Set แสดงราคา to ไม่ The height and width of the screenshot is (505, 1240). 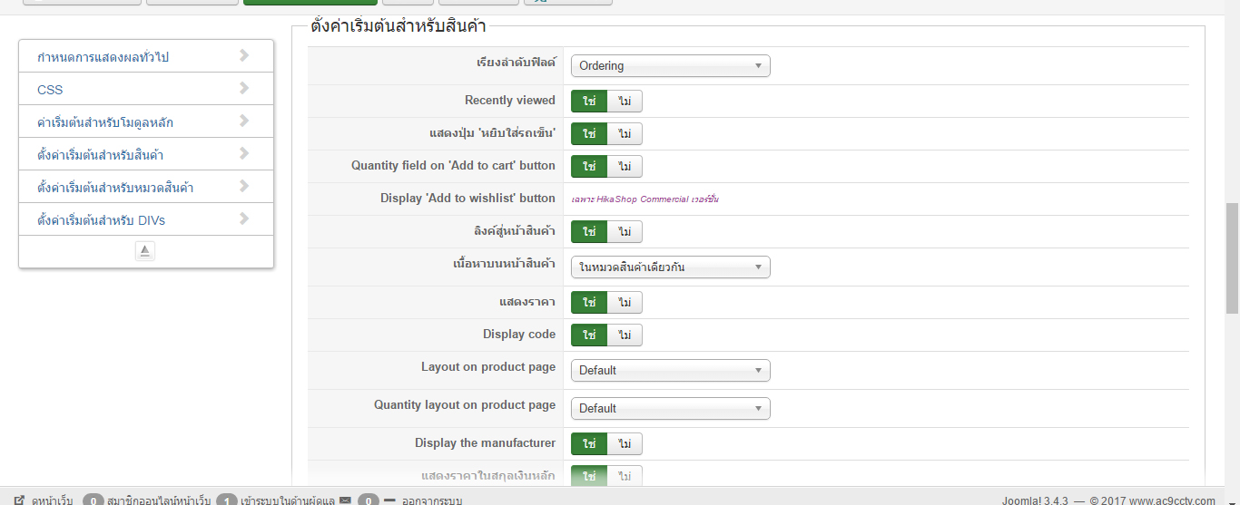point(625,302)
